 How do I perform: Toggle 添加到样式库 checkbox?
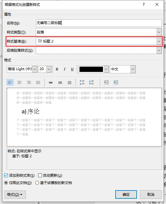(x=6, y=175)
